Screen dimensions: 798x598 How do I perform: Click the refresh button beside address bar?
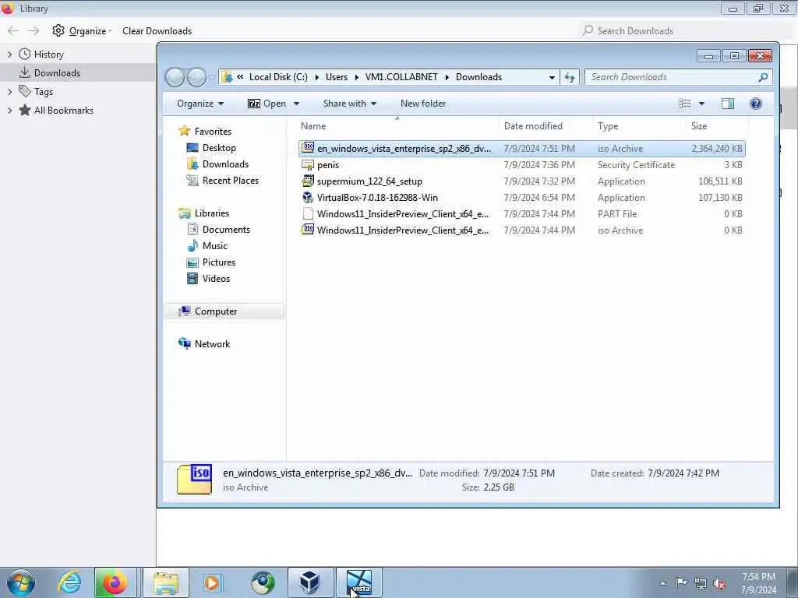coord(570,77)
